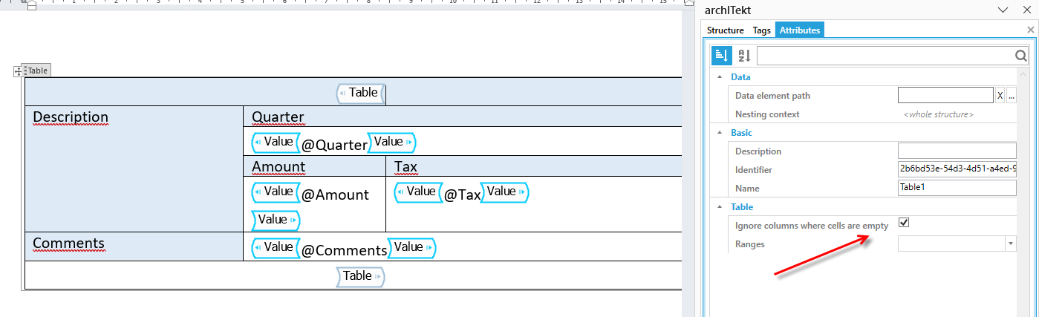This screenshot has width=1039, height=317.
Task: Click the table move handle icon
Action: [19, 71]
